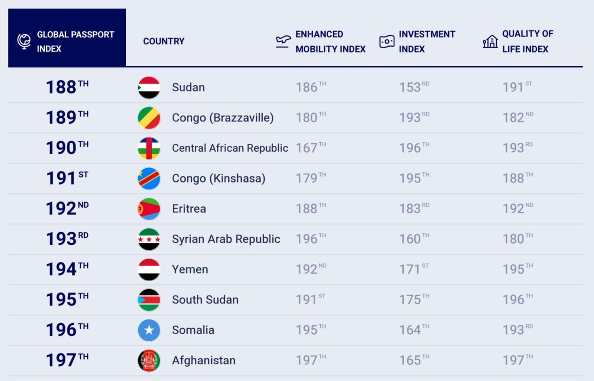The height and width of the screenshot is (381, 594).
Task: Click the Somalia flag icon
Action: pos(149,330)
